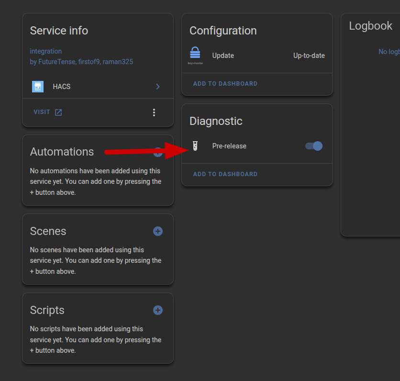Image resolution: width=400 pixels, height=381 pixels.
Task: Click the VISIT link text
Action: pos(42,112)
